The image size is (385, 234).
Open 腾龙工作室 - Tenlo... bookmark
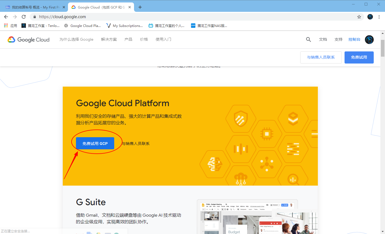coord(40,26)
